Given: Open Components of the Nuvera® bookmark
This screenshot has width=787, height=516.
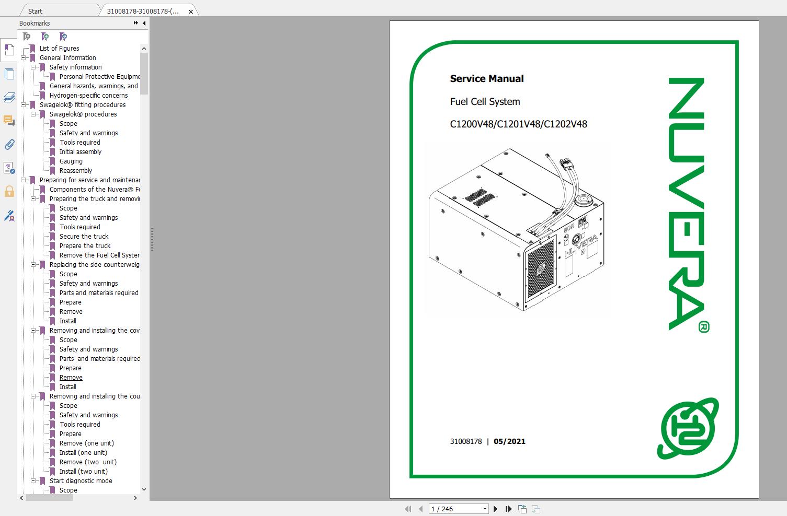Looking at the screenshot, I should click(x=95, y=190).
